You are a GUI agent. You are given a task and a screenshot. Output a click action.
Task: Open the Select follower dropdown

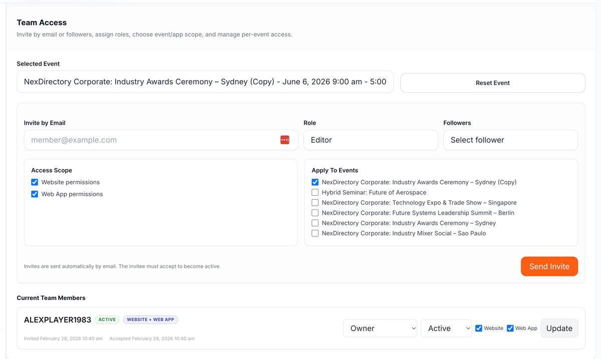coord(510,140)
